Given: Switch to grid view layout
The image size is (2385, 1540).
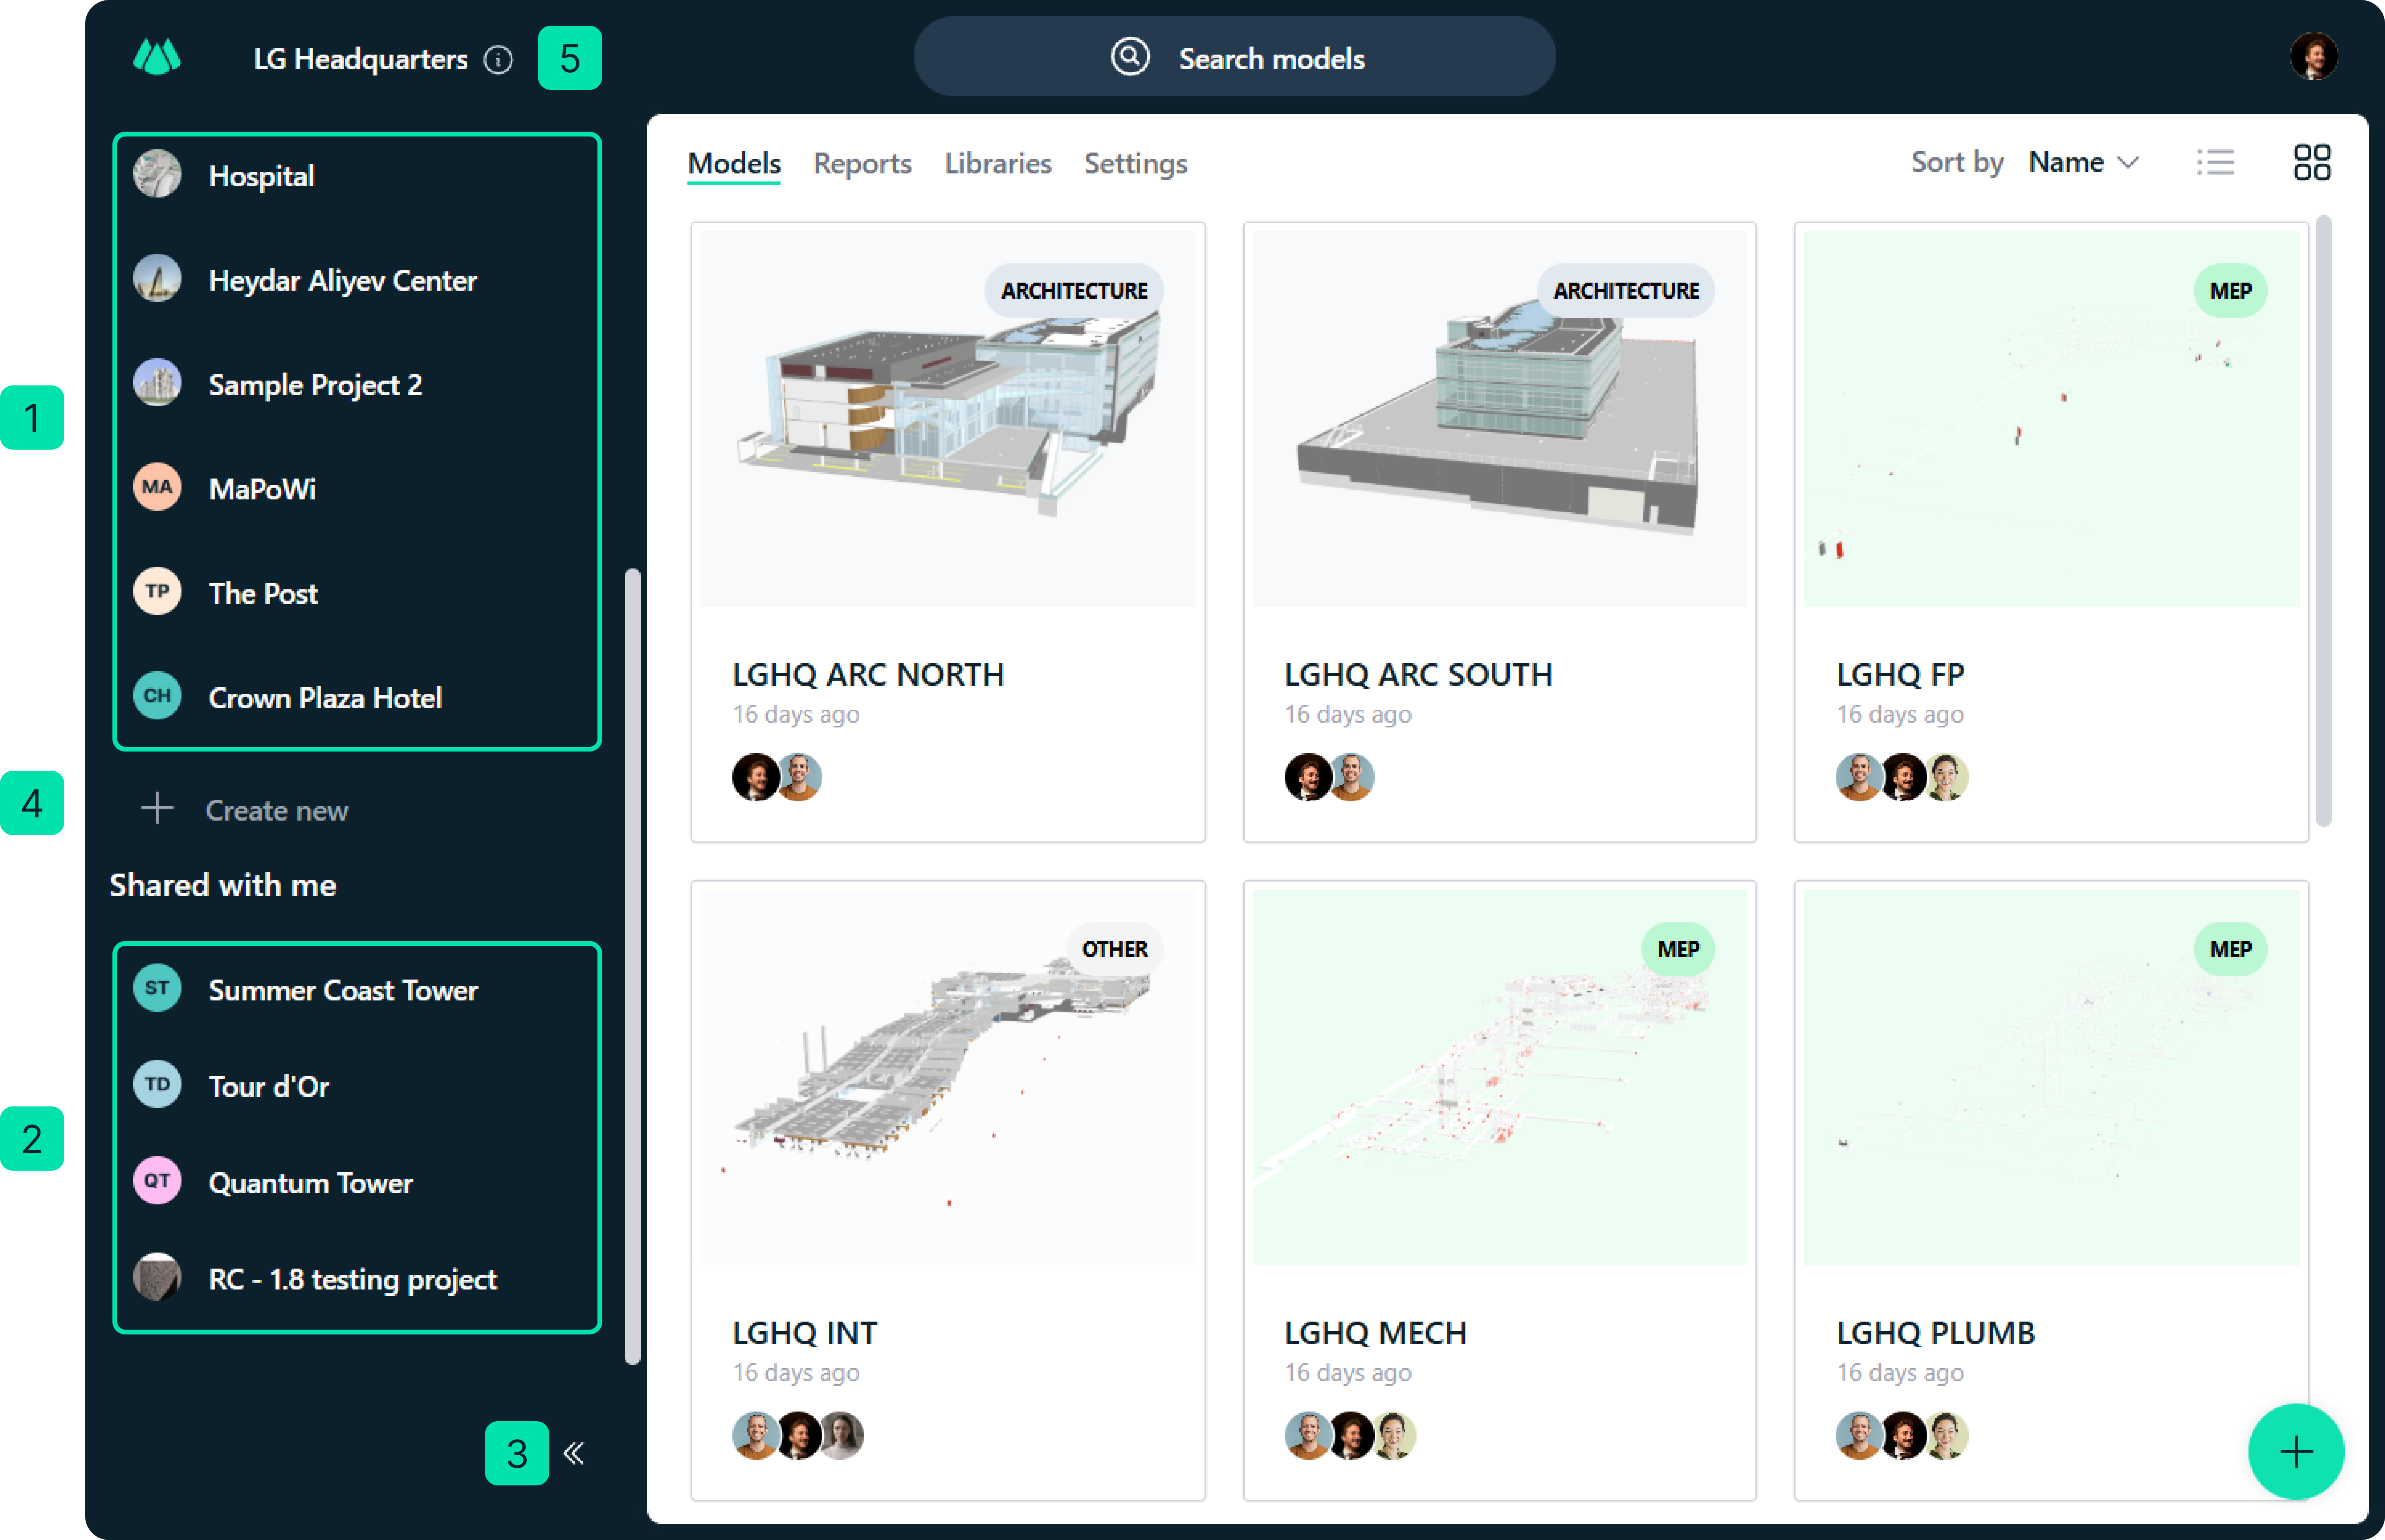Looking at the screenshot, I should 2312,162.
